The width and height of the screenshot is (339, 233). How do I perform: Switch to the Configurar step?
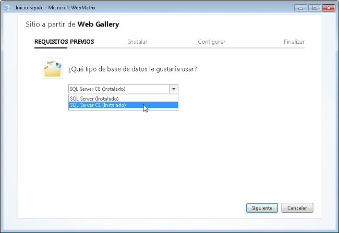coord(211,42)
